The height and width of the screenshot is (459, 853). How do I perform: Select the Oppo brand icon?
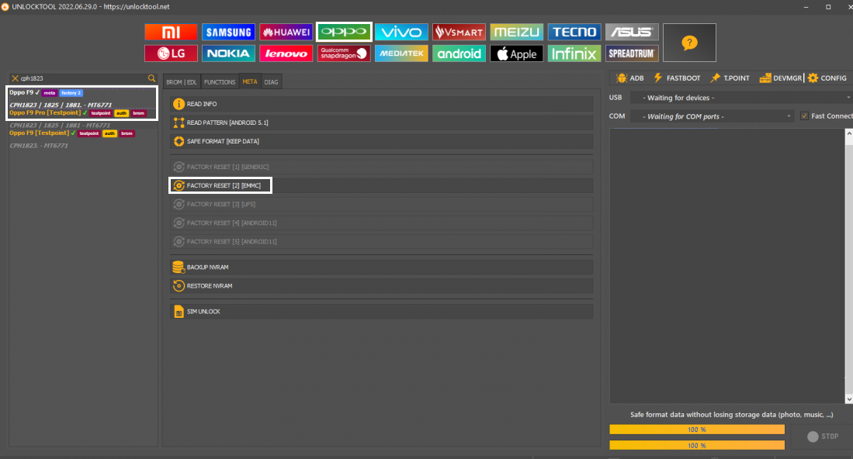[x=344, y=32]
